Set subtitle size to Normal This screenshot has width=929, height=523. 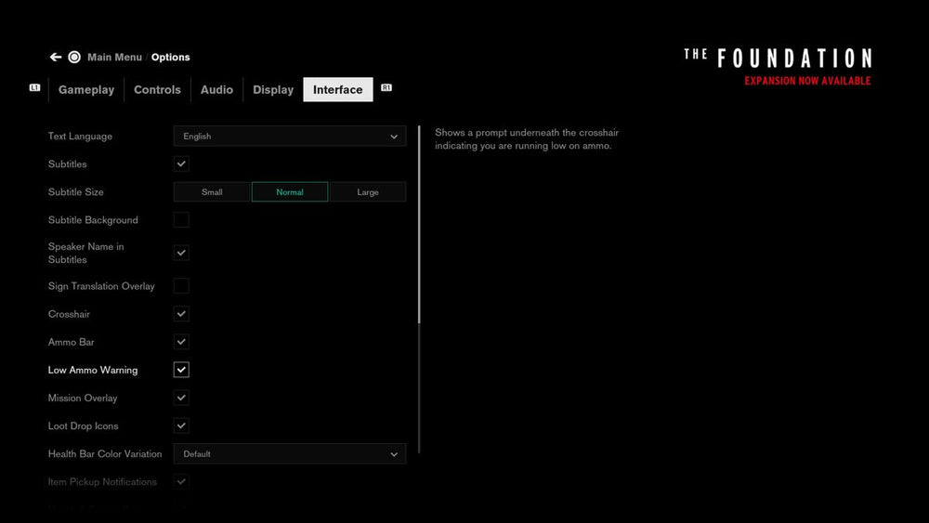coord(290,192)
